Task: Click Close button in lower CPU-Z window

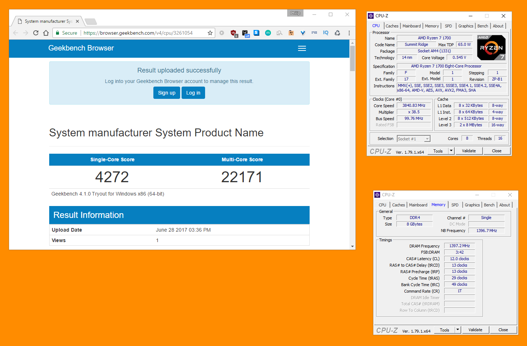Action: tap(503, 330)
